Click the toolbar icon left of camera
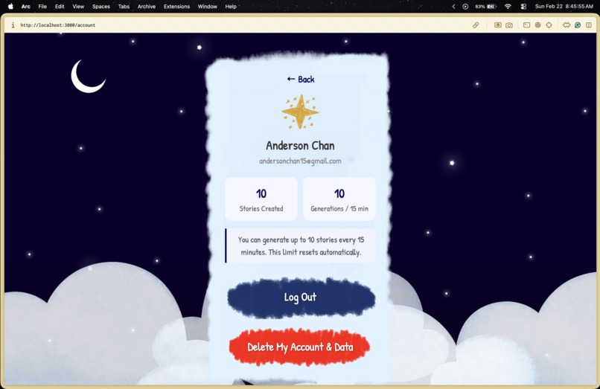Viewport: 600px width, 389px height. click(497, 25)
